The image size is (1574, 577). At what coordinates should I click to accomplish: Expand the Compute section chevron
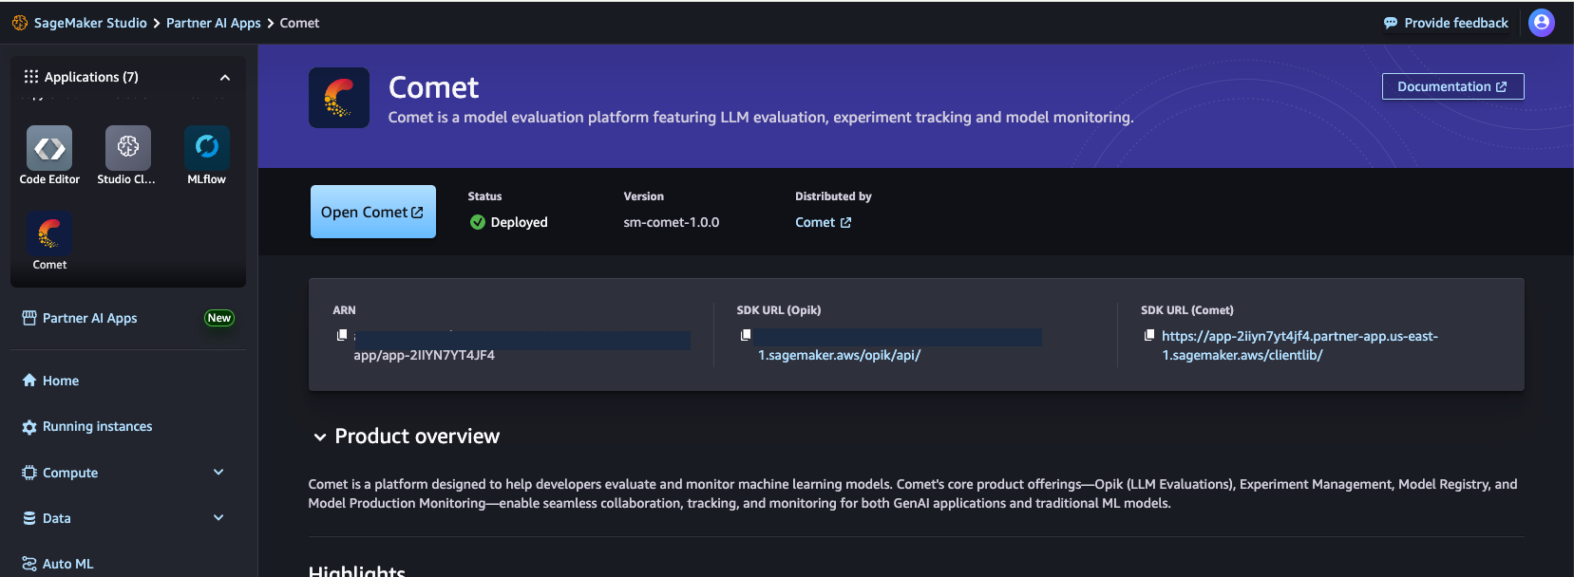pos(218,472)
